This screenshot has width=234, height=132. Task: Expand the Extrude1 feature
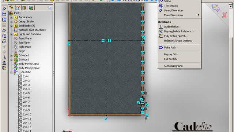(x=11, y=55)
